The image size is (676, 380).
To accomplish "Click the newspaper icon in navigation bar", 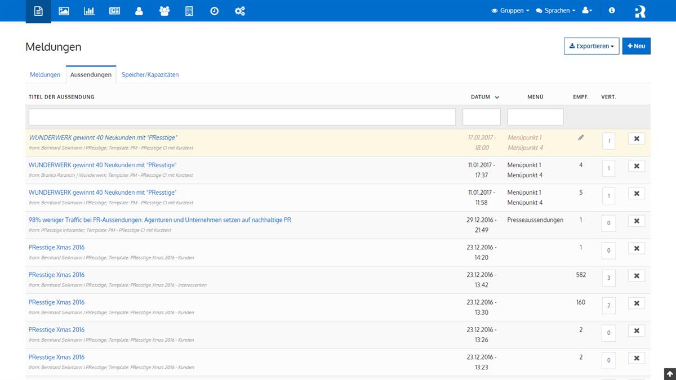I will click(114, 11).
